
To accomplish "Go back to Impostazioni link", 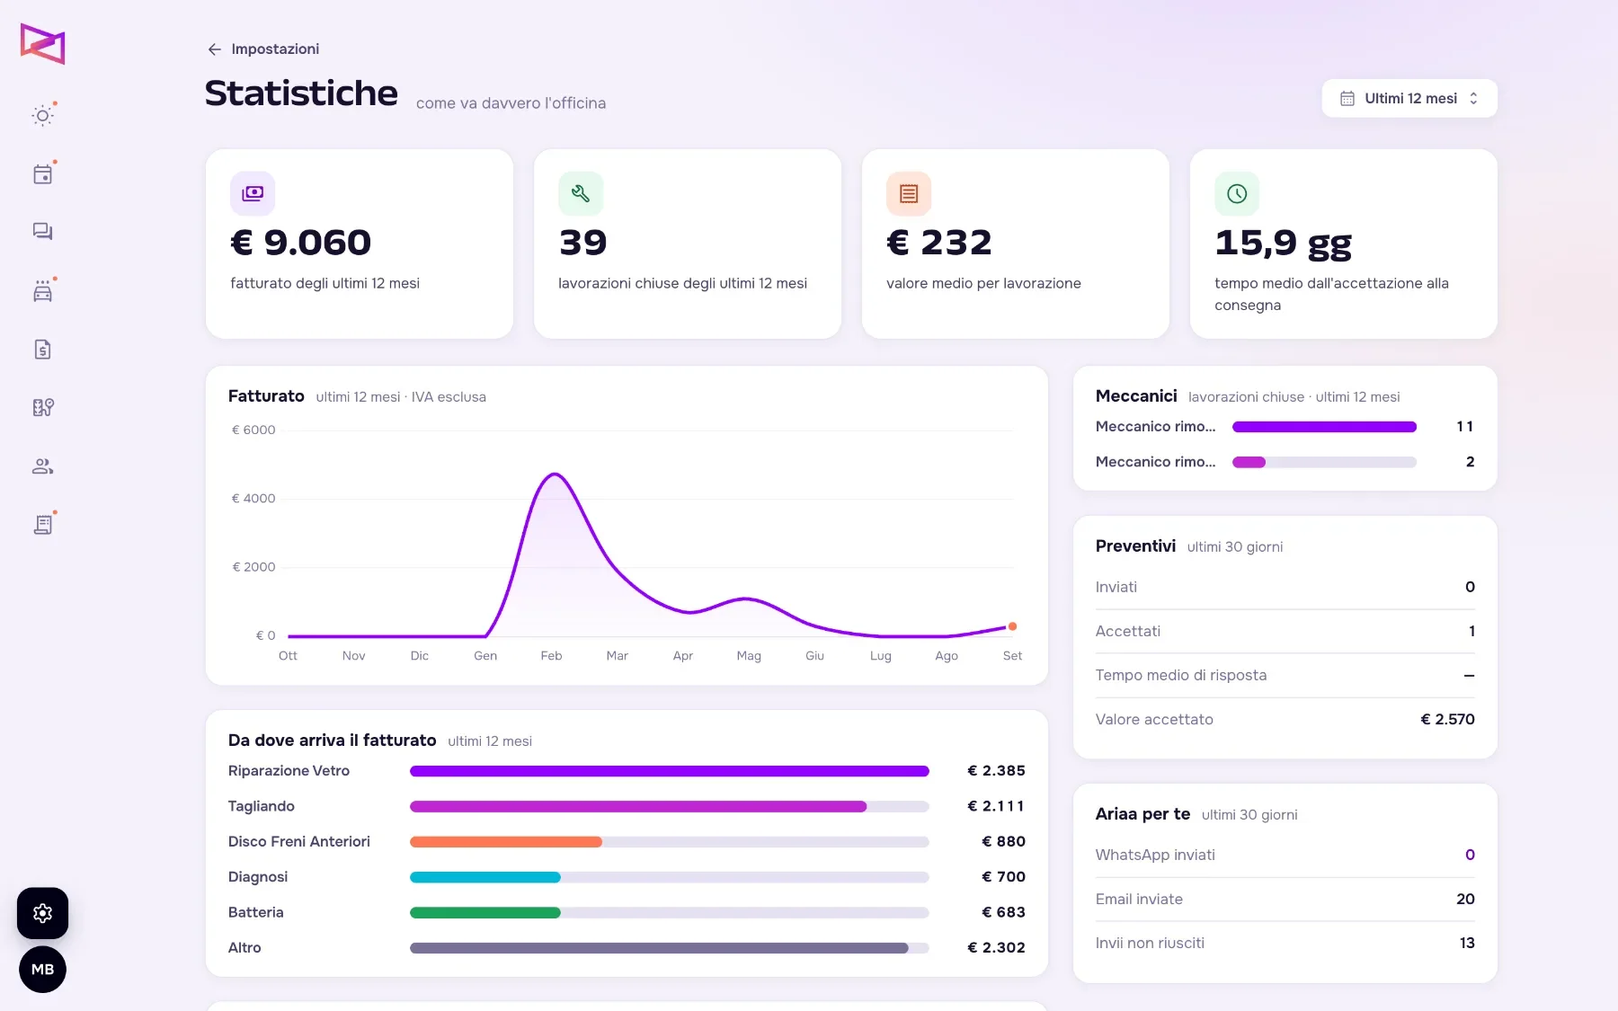I will (x=275, y=49).
